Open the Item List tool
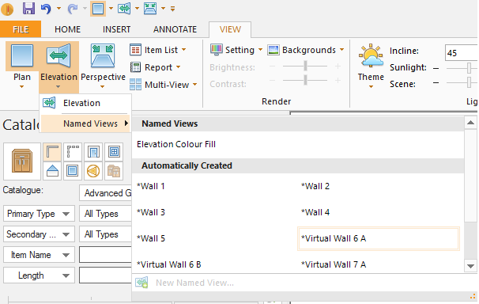The width and height of the screenshot is (479, 304). (157, 50)
